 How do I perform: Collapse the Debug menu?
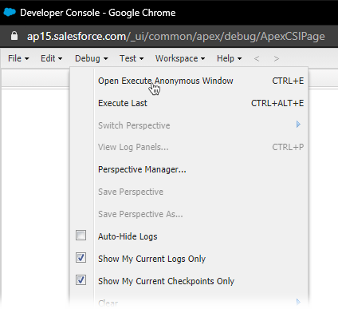pyautogui.click(x=91, y=58)
